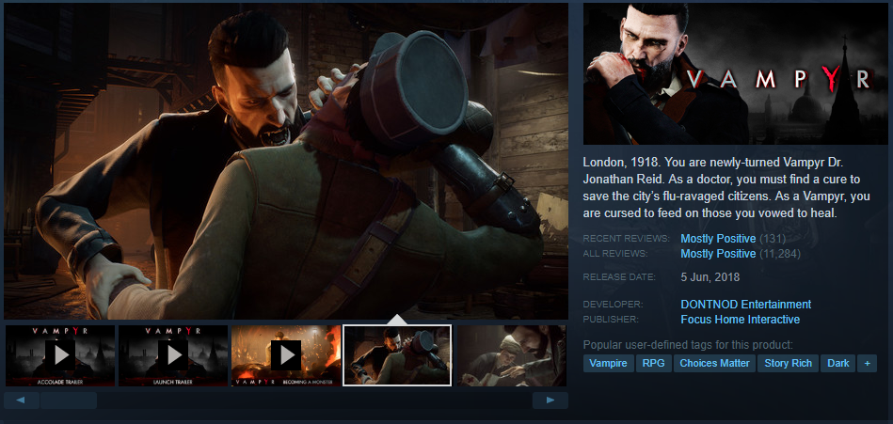Click the Vampyr header capsule image
The width and height of the screenshot is (893, 424).
735,74
